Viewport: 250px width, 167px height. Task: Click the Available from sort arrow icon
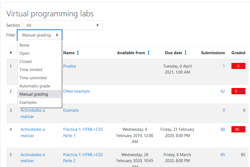[148, 53]
